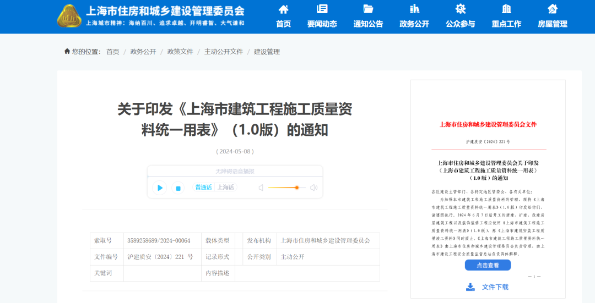Screen dimensions: 595x303
Task: Open the 要闻动态 menu item
Action: coord(322,24)
